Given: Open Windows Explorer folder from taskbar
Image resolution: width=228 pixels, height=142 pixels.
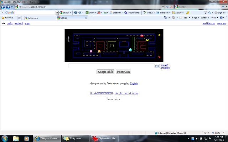Looking at the screenshot, I should pos(16,138).
